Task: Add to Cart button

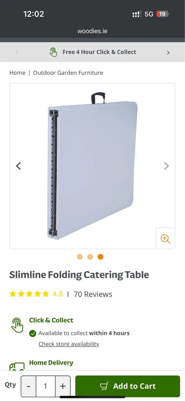Action: point(128,386)
